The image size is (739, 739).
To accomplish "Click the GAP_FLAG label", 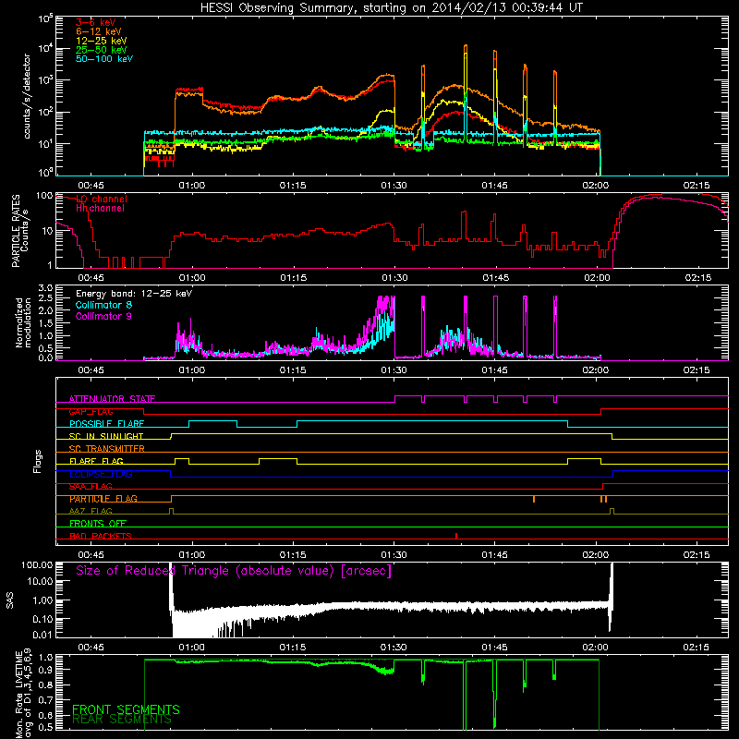I will click(91, 411).
